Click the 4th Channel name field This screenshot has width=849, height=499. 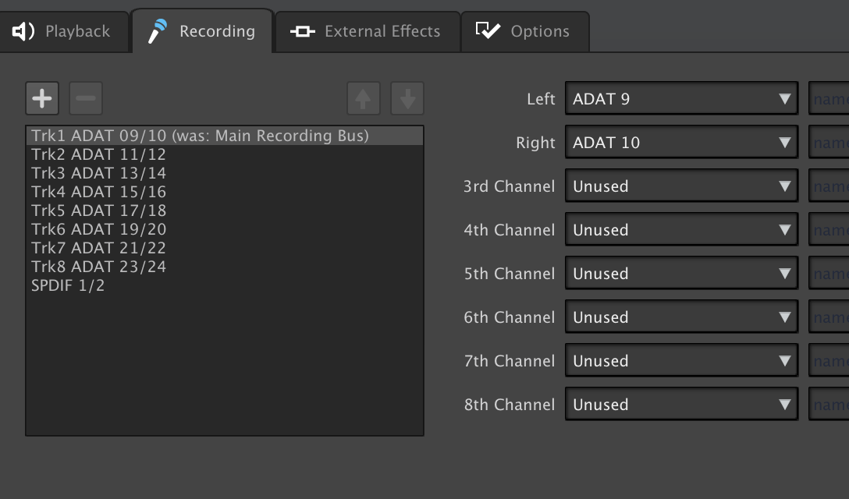[x=830, y=230]
